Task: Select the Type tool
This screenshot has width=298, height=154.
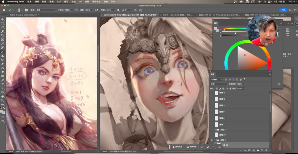Action: click(3, 84)
